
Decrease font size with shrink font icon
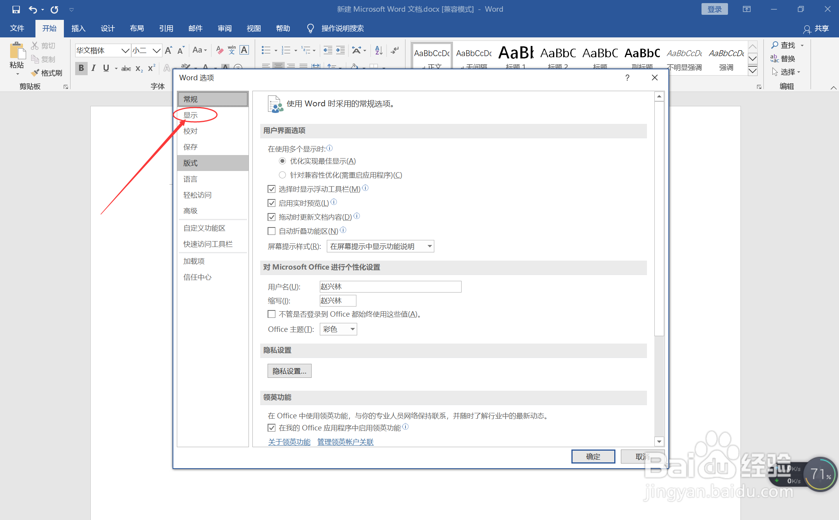click(x=181, y=50)
